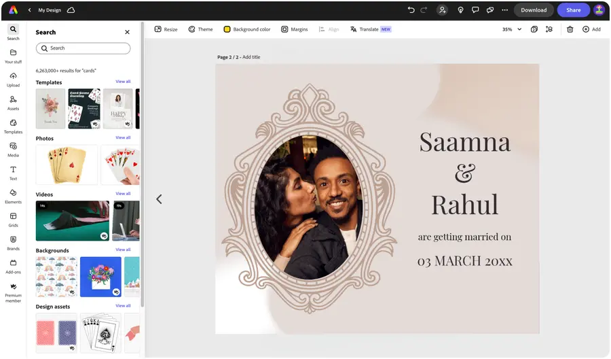
Task: Go to previous page with left arrow
Action: (159, 199)
